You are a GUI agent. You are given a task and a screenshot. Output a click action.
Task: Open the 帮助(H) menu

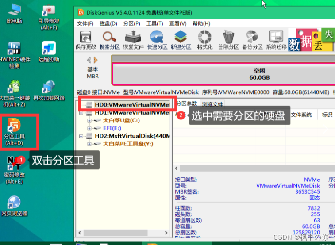201,23
